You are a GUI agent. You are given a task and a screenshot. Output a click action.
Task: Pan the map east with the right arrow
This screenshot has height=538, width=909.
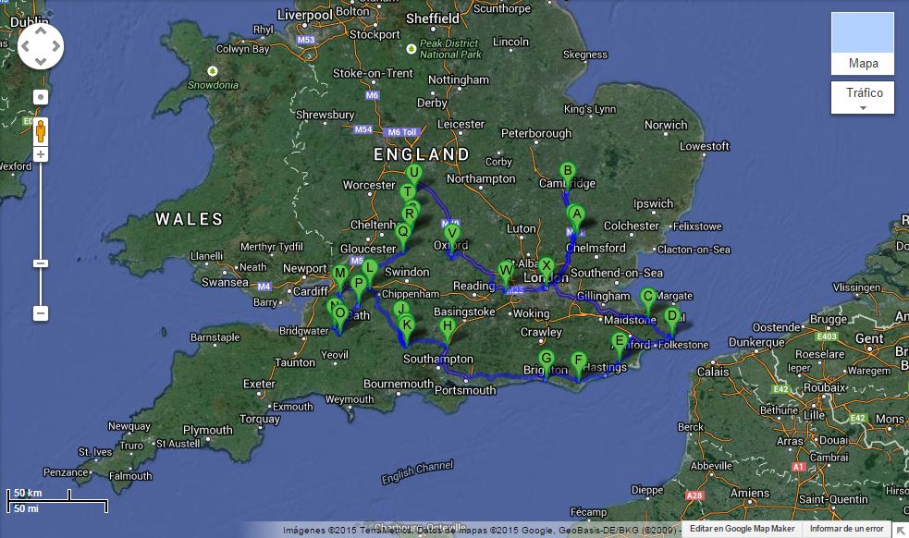57,45
